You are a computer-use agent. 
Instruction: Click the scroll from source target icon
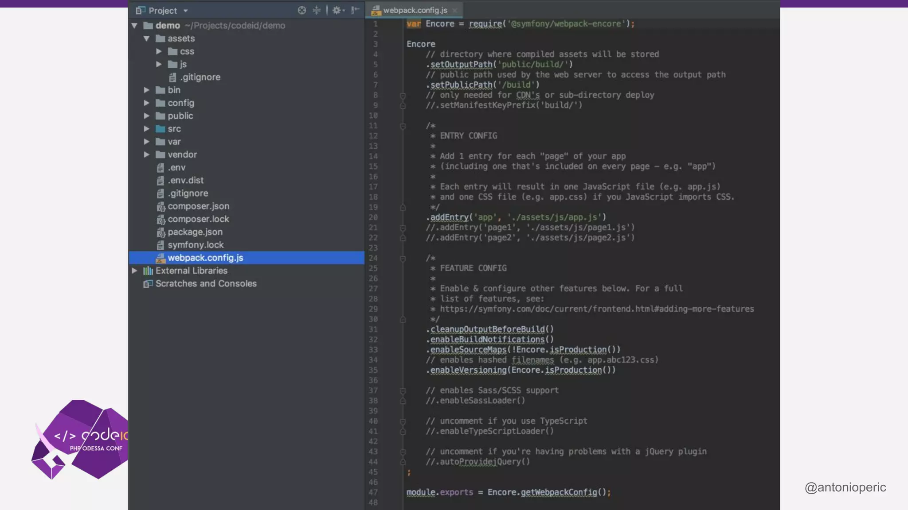point(301,10)
